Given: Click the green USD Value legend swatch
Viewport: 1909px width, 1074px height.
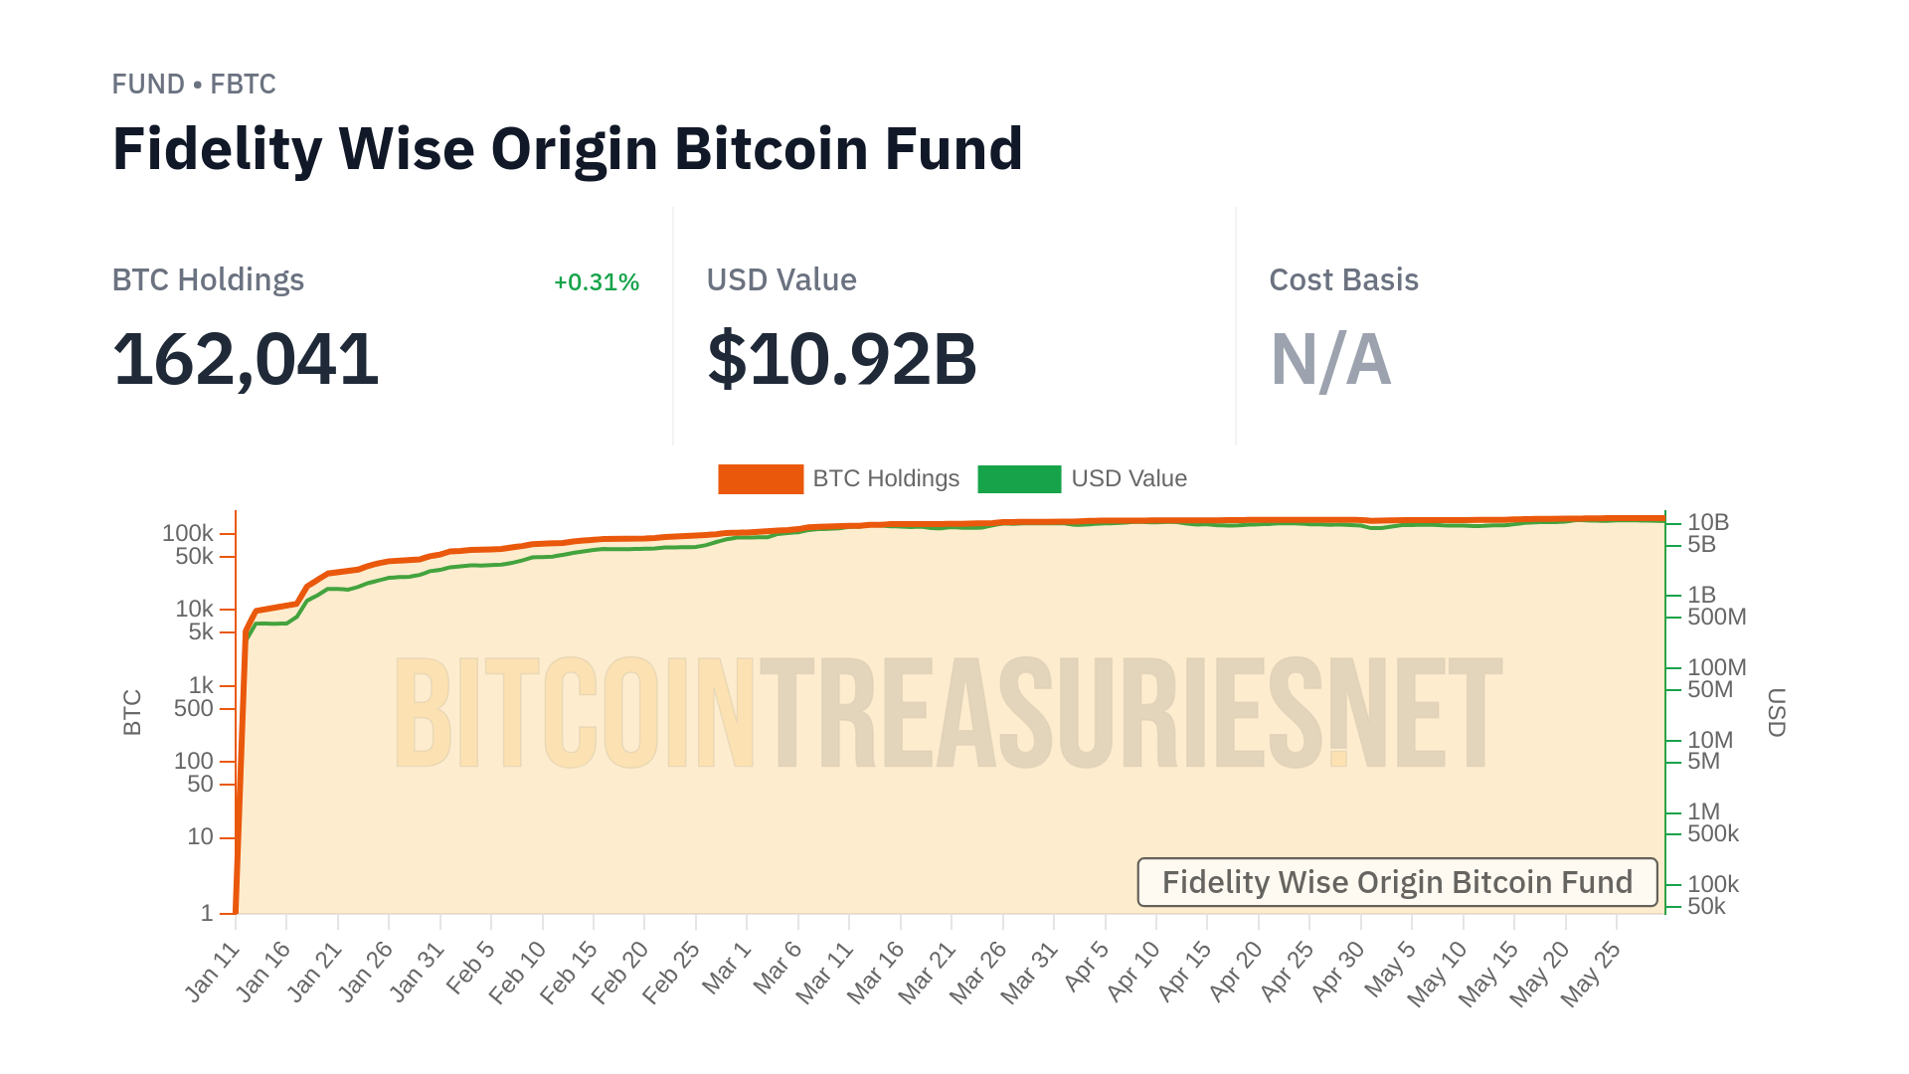Looking at the screenshot, I should (x=1019, y=478).
